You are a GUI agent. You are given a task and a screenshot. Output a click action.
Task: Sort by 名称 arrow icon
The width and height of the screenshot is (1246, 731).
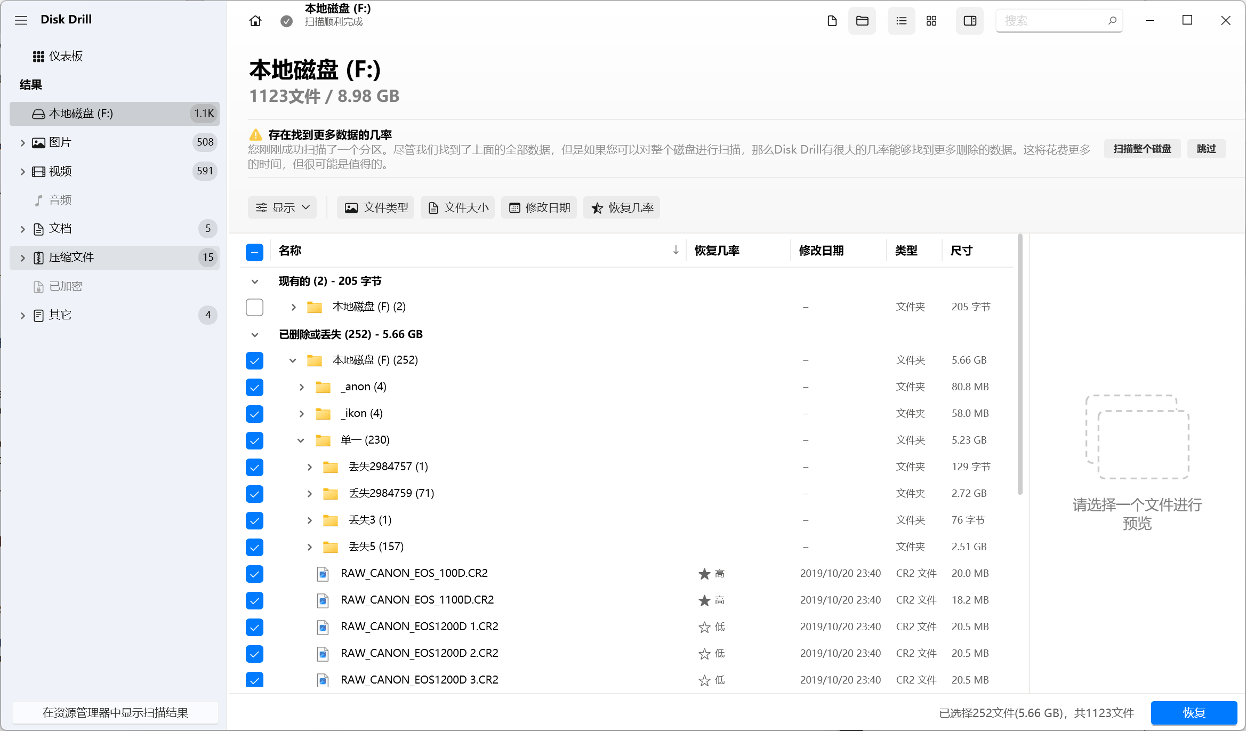click(x=676, y=250)
